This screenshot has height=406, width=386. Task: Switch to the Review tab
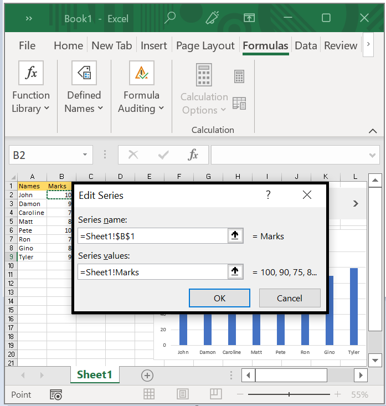point(341,45)
